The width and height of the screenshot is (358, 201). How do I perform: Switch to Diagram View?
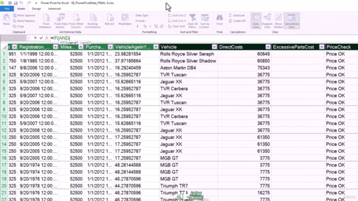pos(267,21)
